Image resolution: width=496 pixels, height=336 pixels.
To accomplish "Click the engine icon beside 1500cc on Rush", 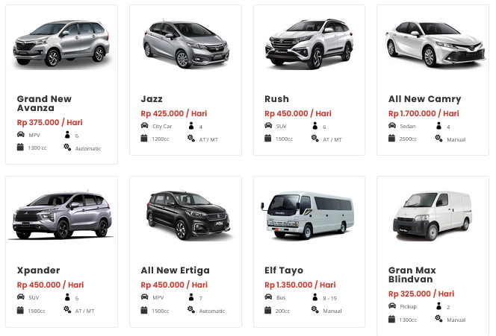I will (268, 139).
